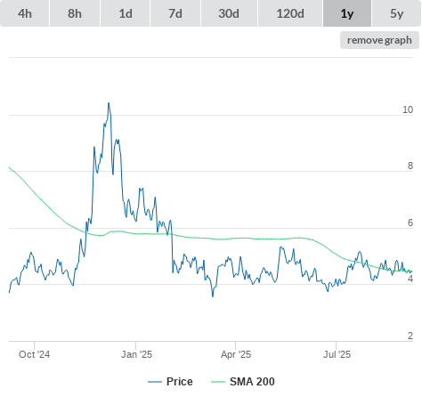Select the 4h time range tab
This screenshot has height=405, width=422.
[25, 13]
